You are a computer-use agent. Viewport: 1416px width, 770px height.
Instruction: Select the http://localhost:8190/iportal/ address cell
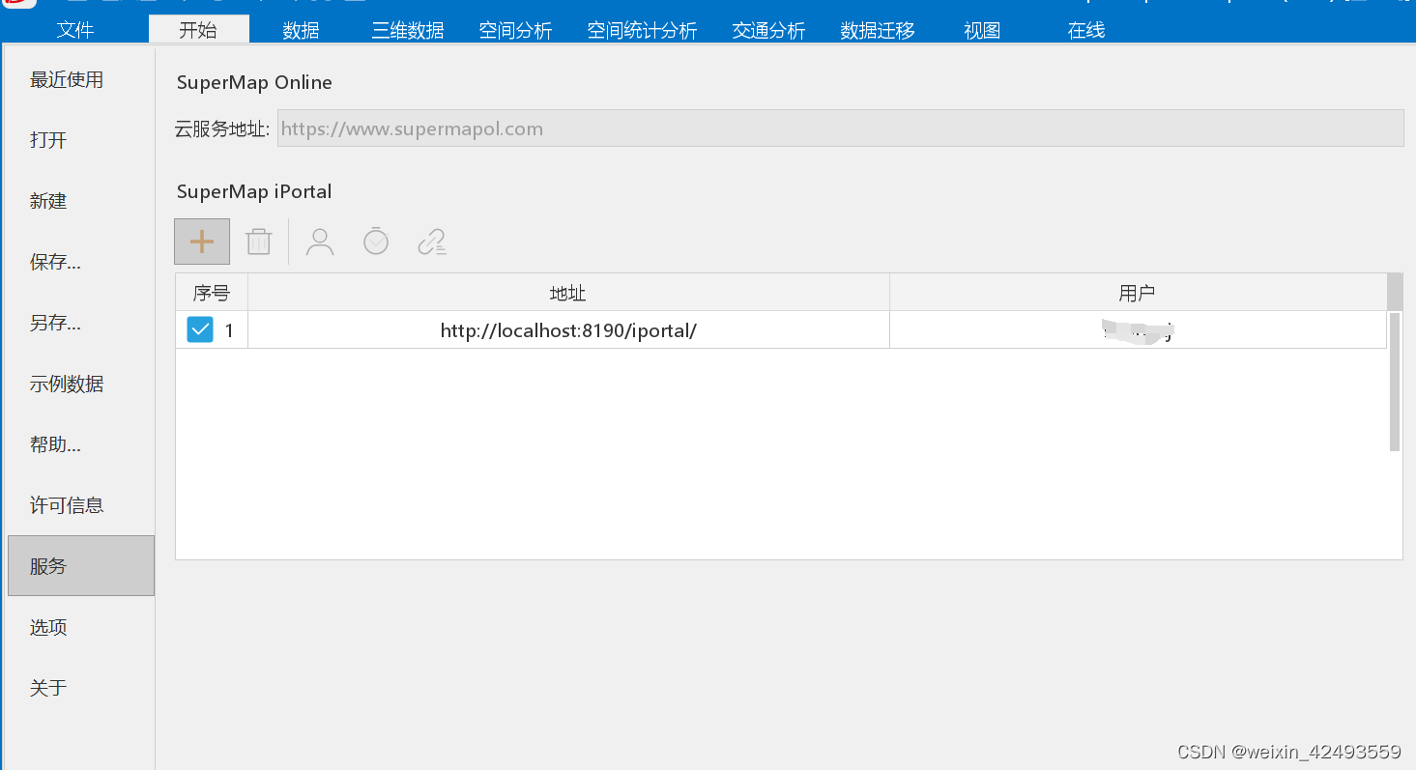coord(568,330)
